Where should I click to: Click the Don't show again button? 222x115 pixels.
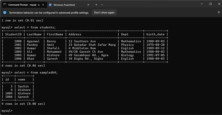(x=104, y=12)
